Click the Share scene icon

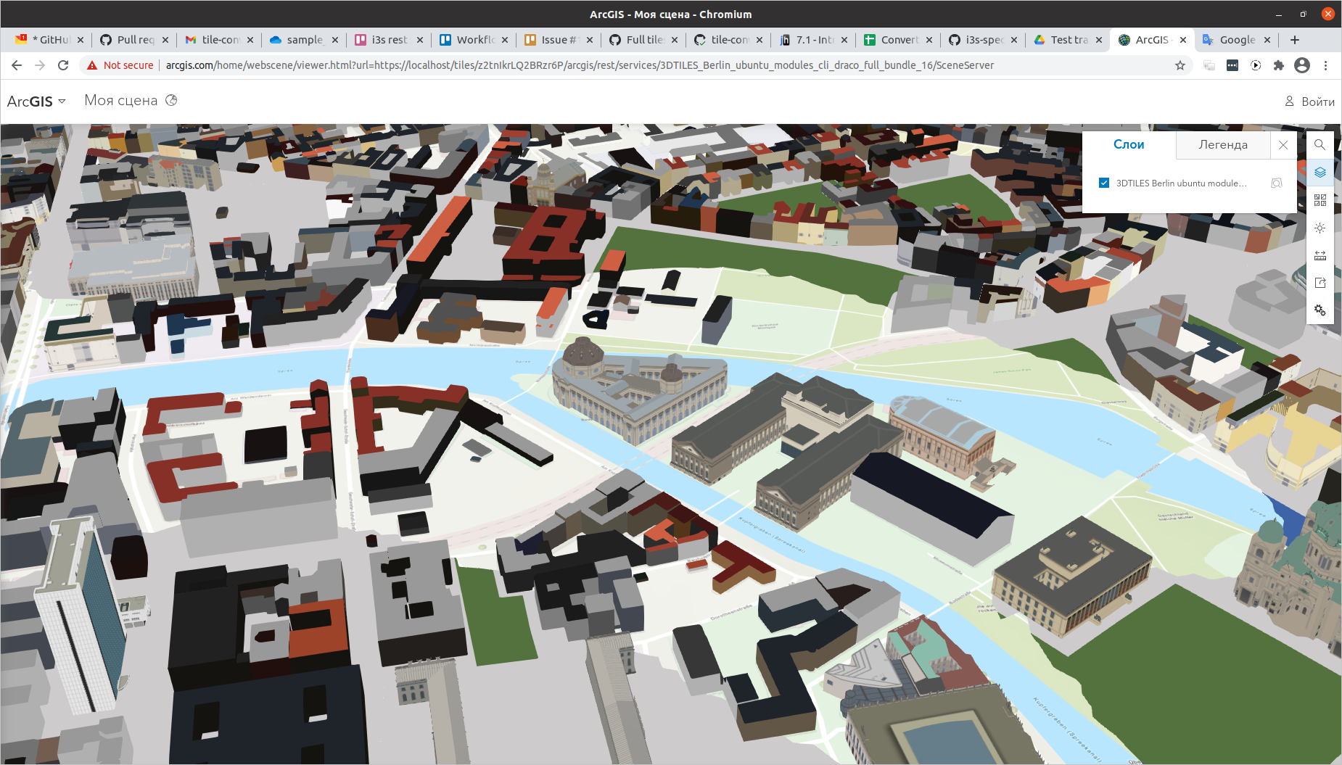[x=1320, y=283]
